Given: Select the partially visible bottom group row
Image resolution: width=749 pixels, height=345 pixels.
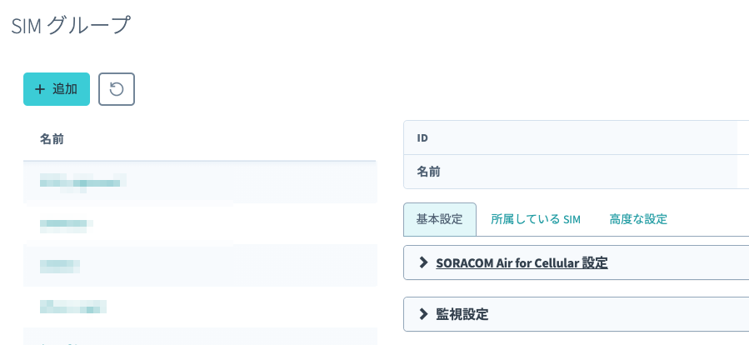Looking at the screenshot, I should tap(200, 337).
